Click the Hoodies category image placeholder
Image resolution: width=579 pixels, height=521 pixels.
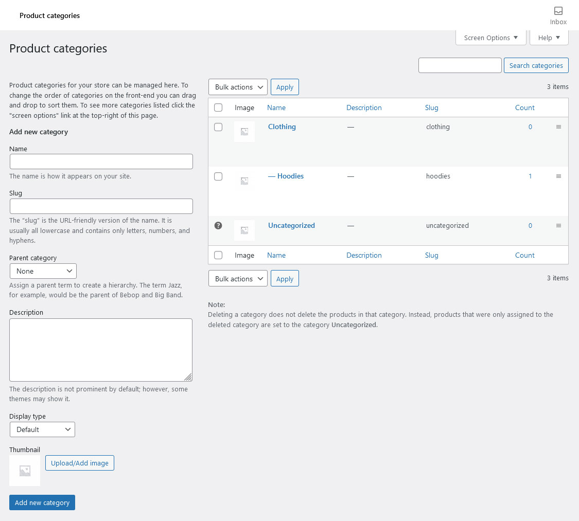(244, 181)
